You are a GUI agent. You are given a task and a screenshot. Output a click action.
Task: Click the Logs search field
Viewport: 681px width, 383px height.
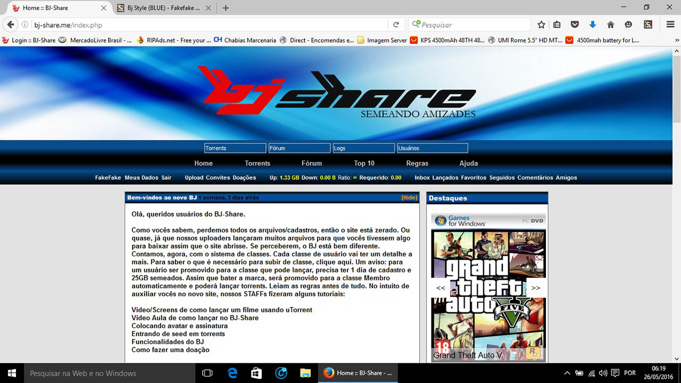click(364, 148)
